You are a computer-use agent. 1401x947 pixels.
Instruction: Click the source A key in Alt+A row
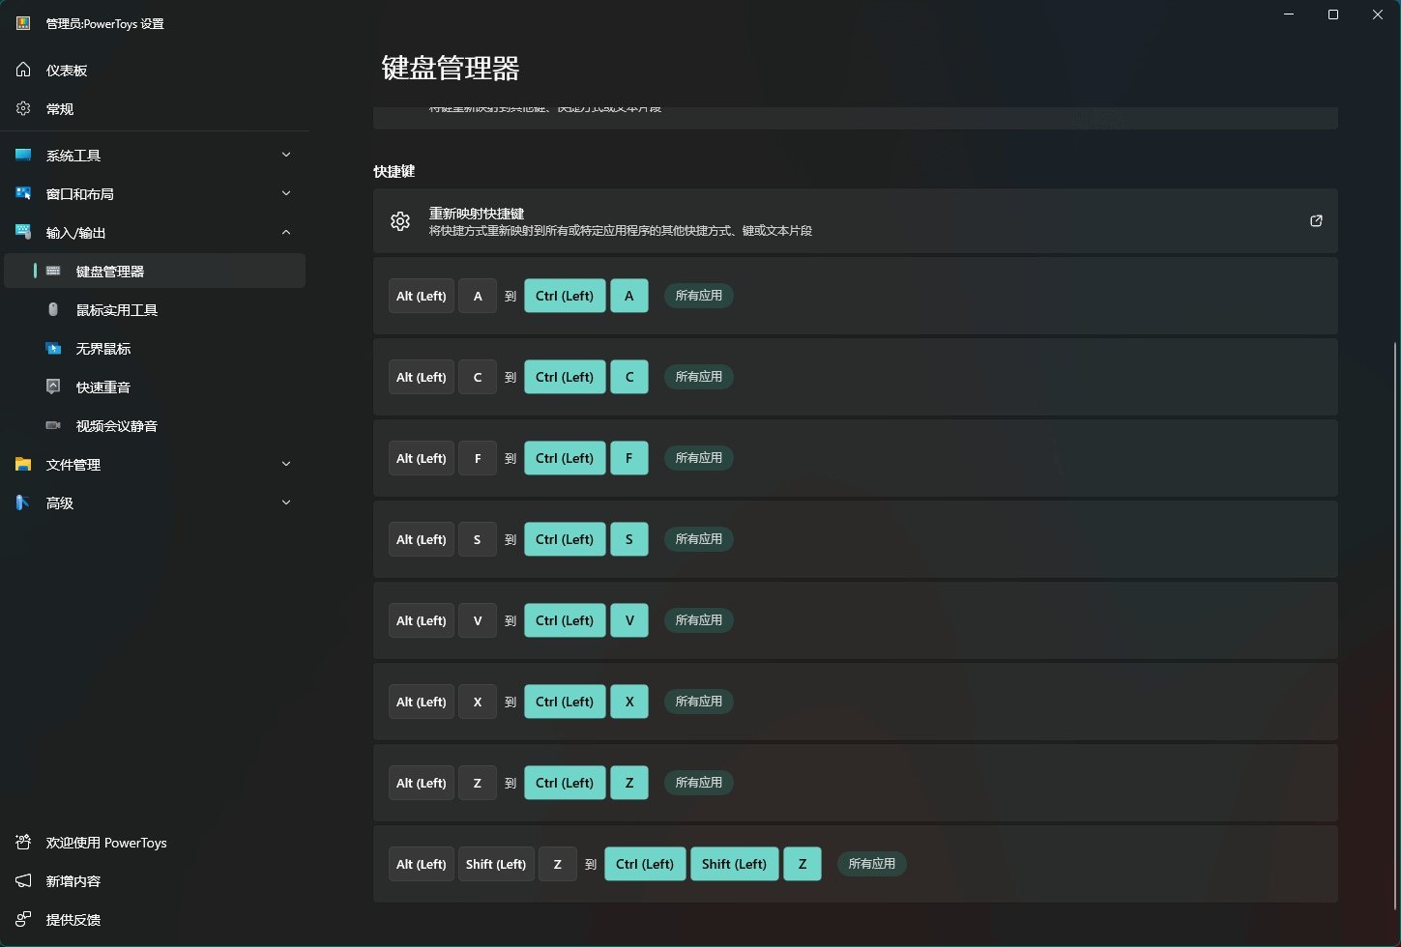point(478,296)
